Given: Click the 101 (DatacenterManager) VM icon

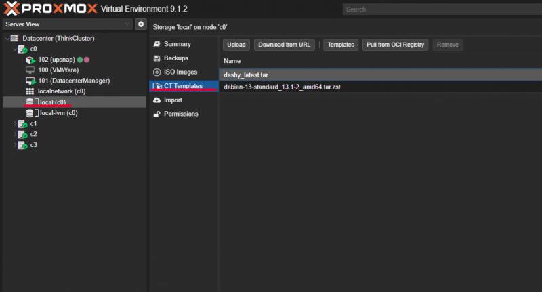Looking at the screenshot, I should click(30, 81).
